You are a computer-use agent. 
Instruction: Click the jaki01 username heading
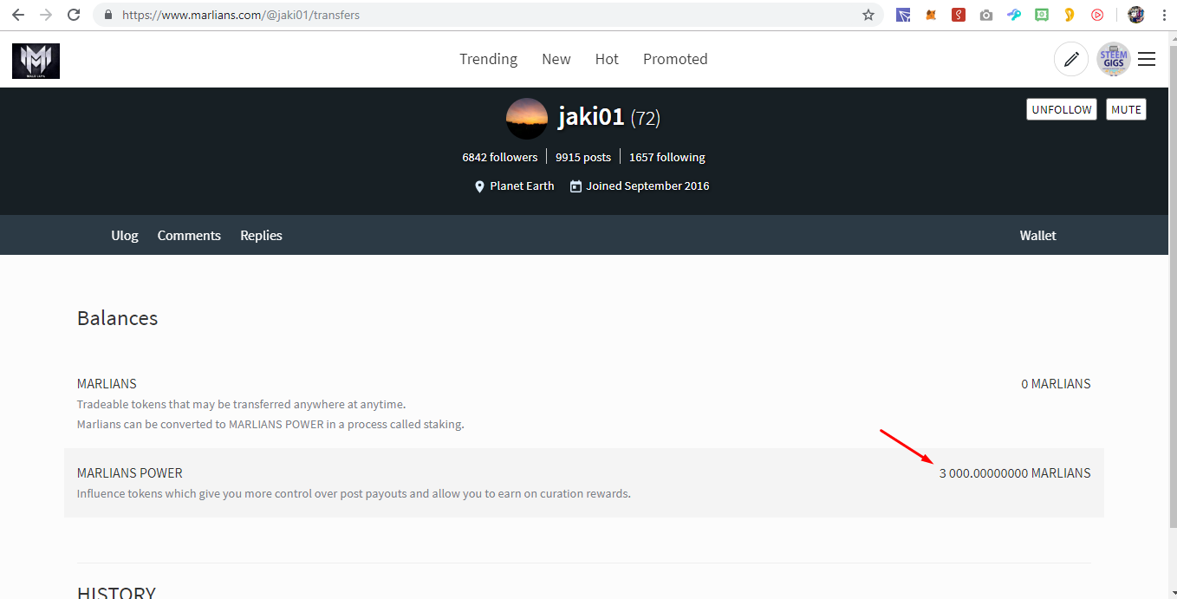591,116
